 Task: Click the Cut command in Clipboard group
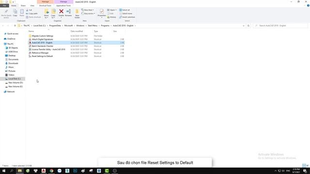pos(29,10)
